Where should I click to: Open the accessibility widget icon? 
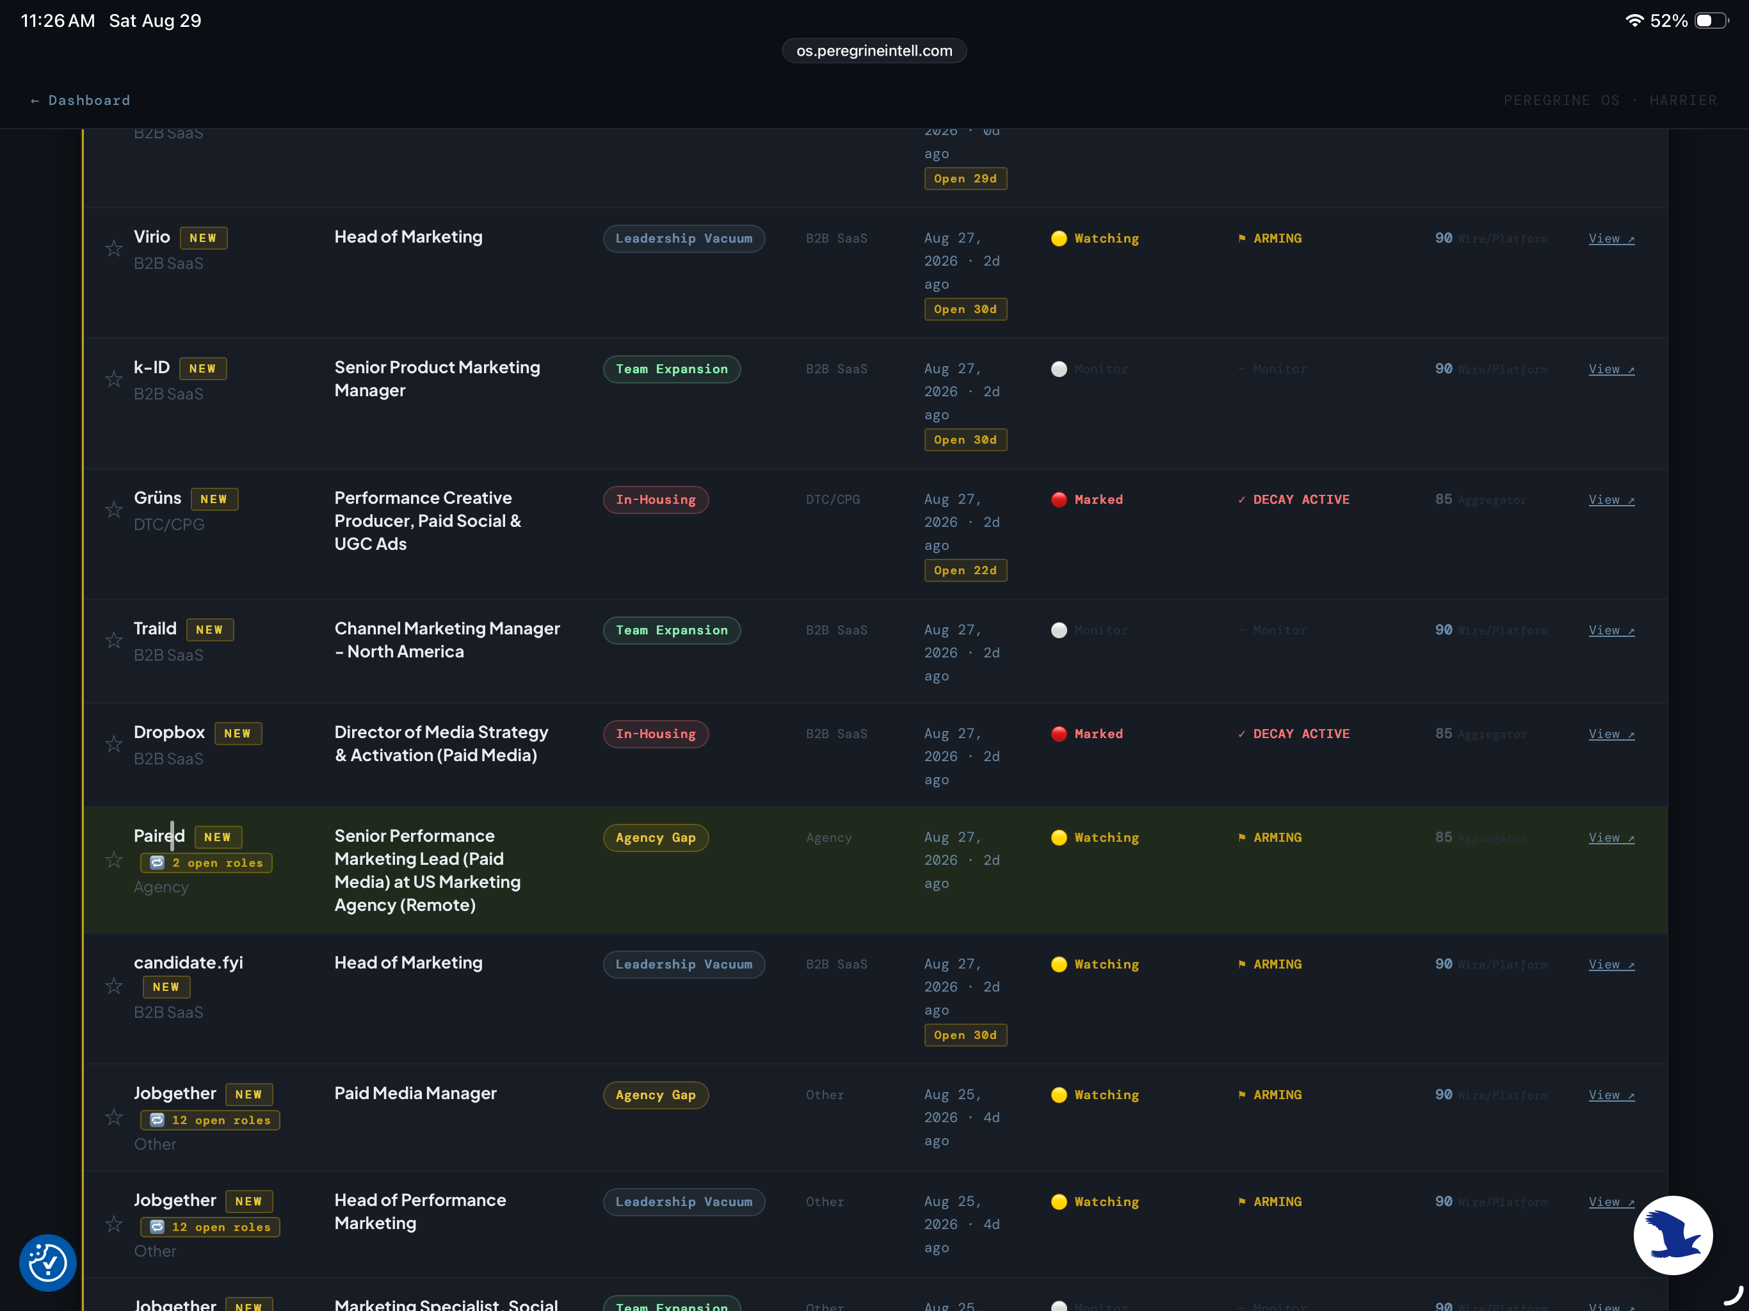coord(47,1263)
